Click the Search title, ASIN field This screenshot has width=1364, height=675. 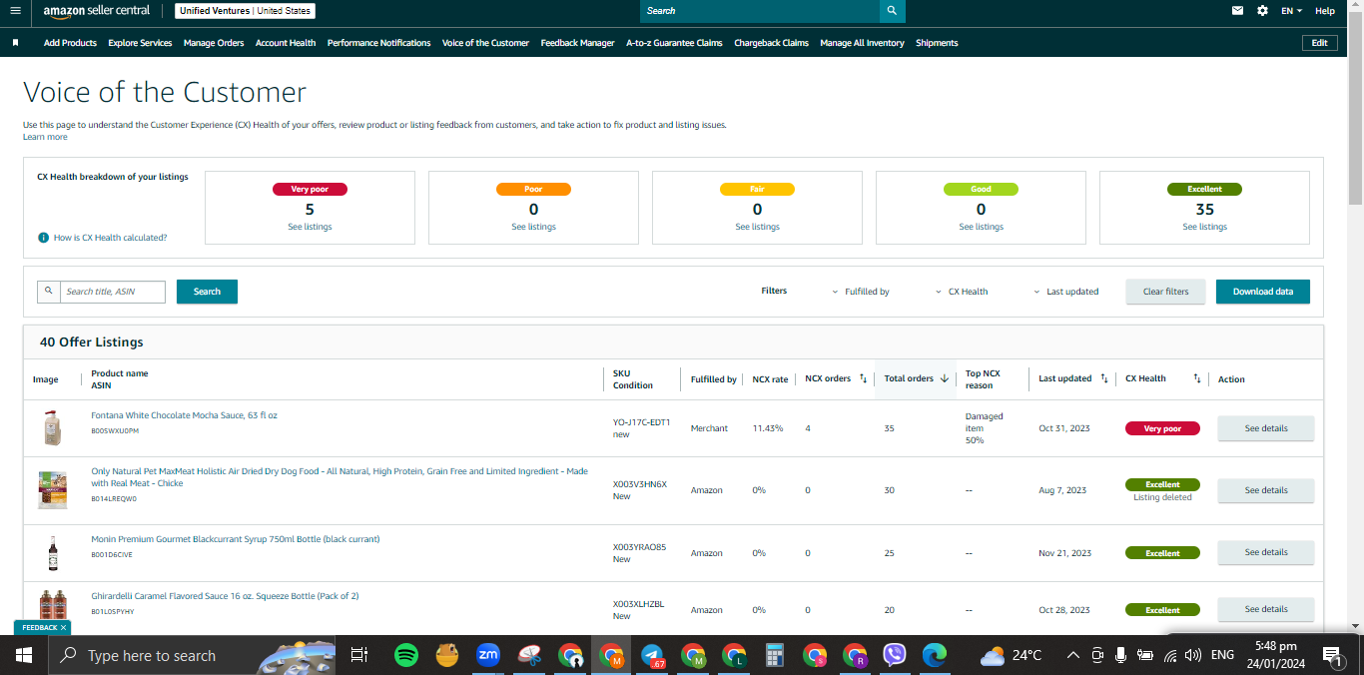tap(112, 292)
